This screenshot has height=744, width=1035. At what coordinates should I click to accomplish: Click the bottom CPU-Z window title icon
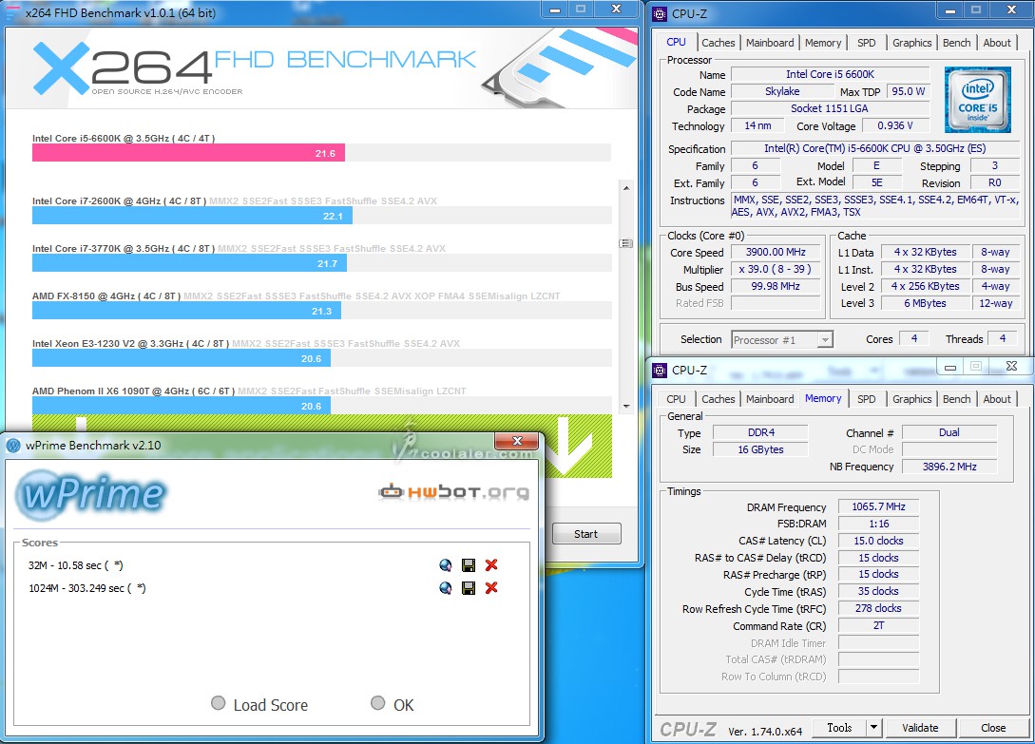coord(660,371)
